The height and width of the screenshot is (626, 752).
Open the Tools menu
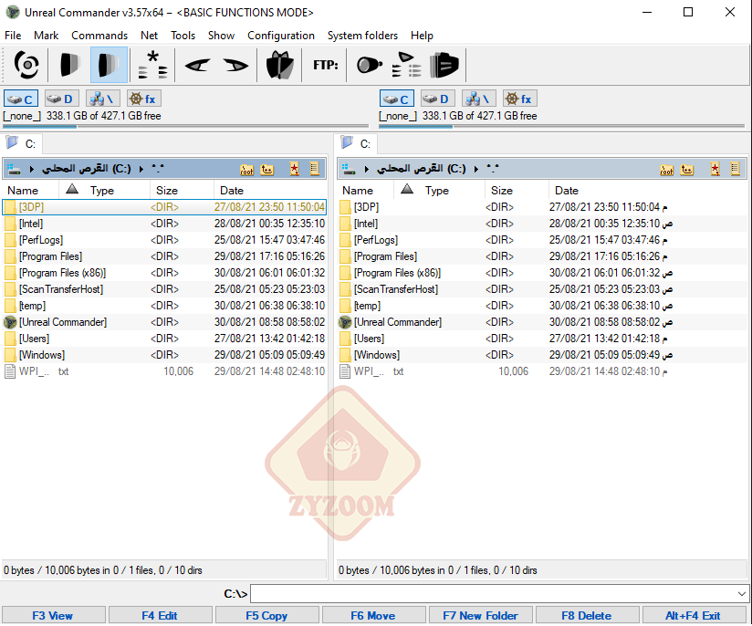tap(183, 36)
